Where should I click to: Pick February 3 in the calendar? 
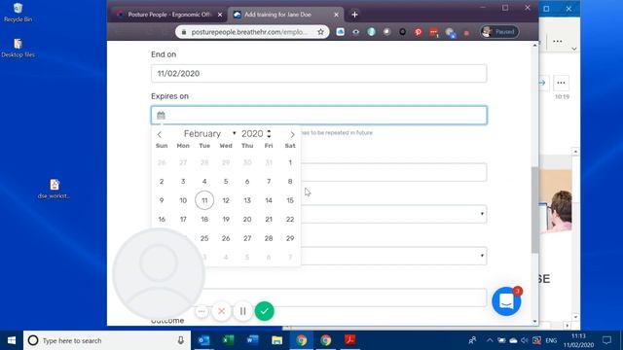(x=183, y=182)
